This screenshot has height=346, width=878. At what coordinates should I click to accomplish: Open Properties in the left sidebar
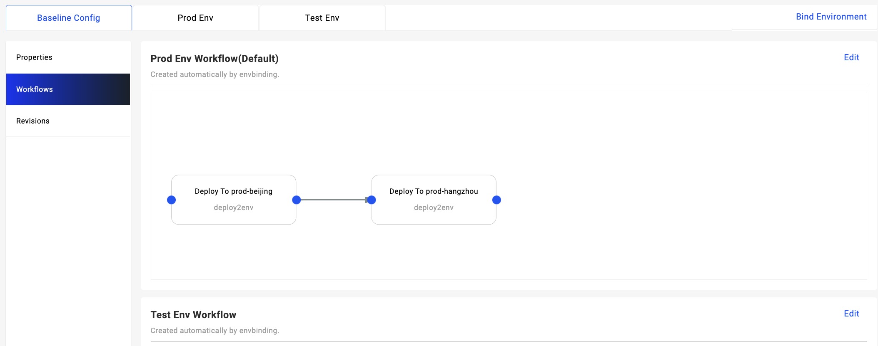[34, 57]
